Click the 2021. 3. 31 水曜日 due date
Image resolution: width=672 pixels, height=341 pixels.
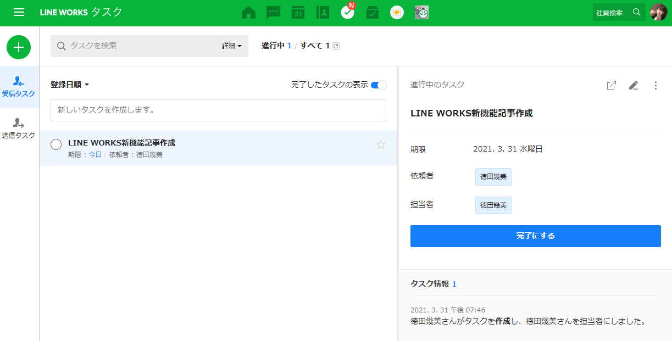coord(508,149)
